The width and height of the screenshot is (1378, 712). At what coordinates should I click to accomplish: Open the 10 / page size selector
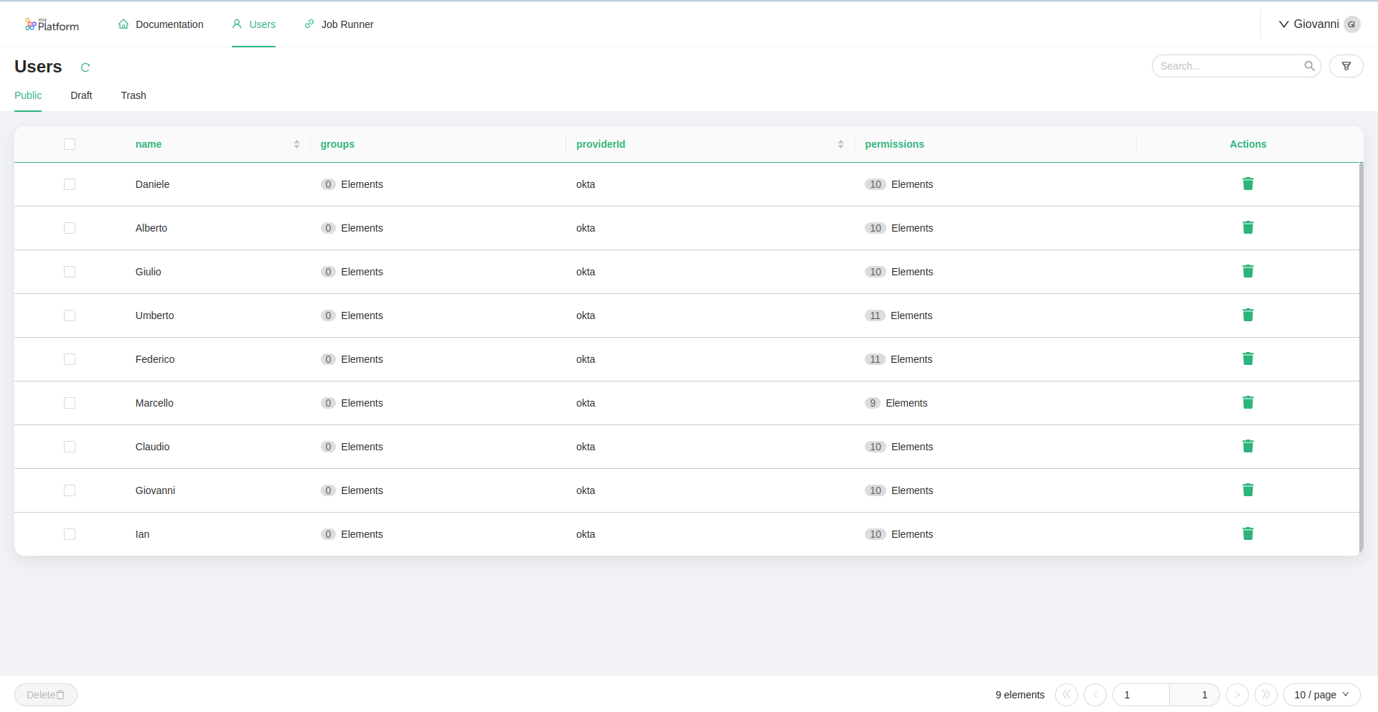(x=1321, y=694)
